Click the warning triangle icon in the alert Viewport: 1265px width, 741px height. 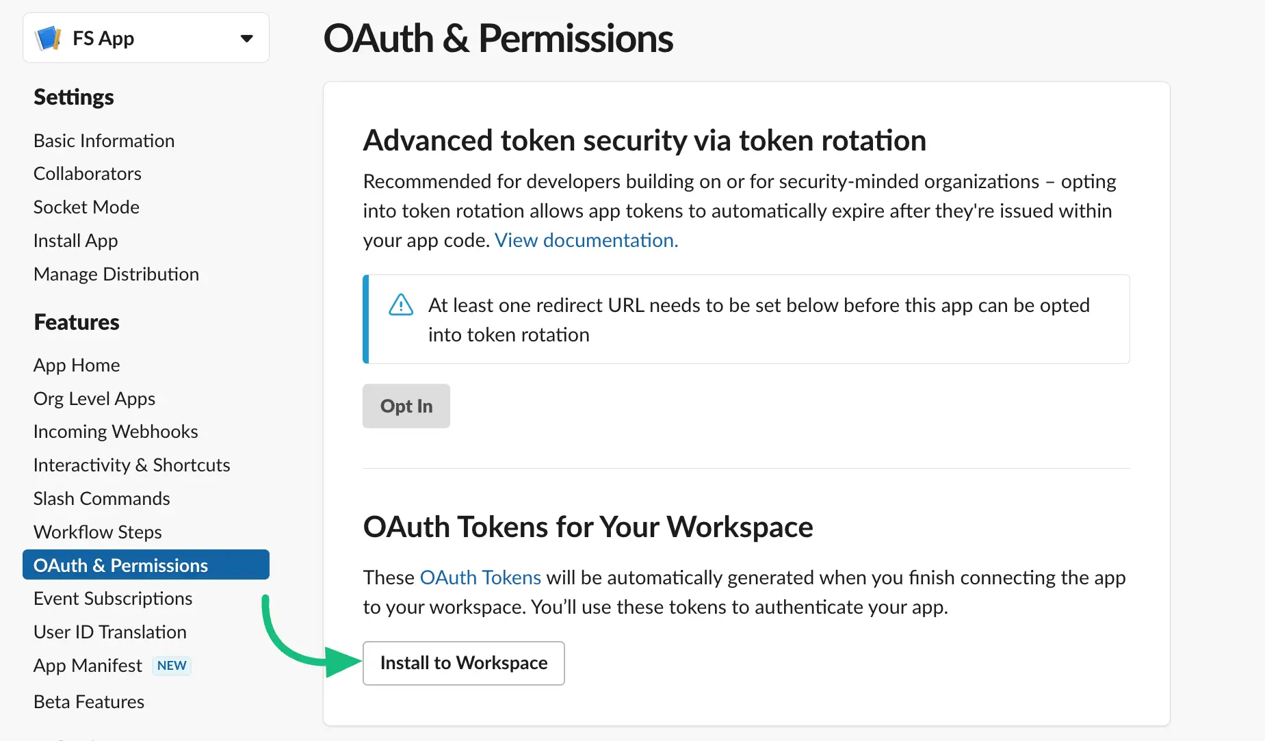[x=401, y=305]
